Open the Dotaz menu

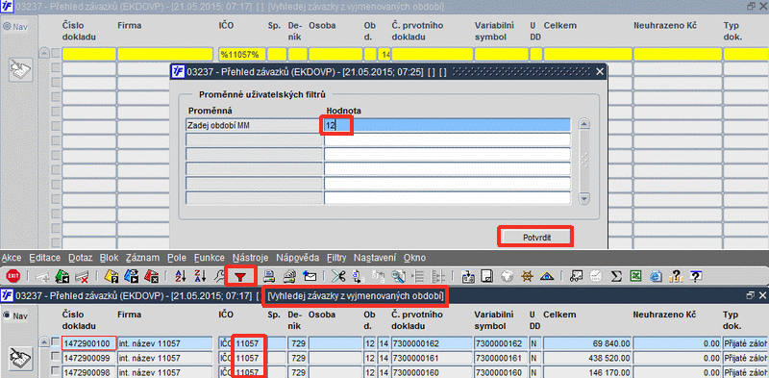(x=80, y=258)
